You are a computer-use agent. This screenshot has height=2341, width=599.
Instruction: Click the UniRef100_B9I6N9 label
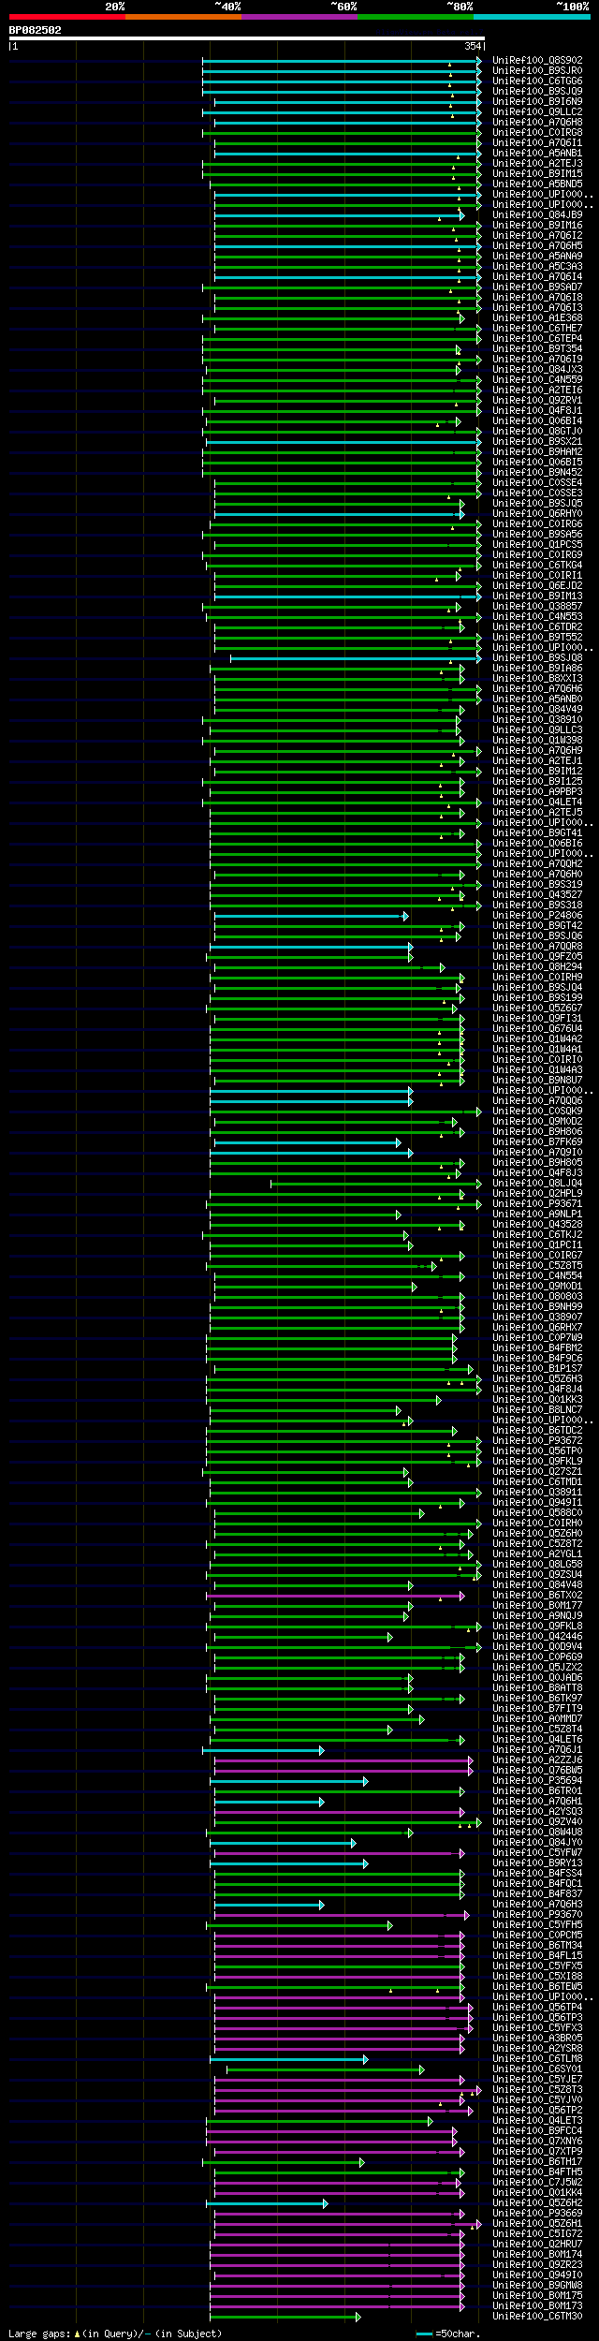537,102
